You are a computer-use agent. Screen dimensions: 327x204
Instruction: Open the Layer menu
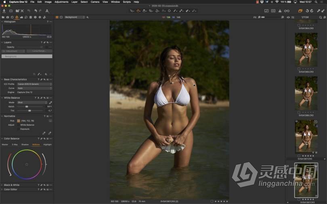coord(74,2)
